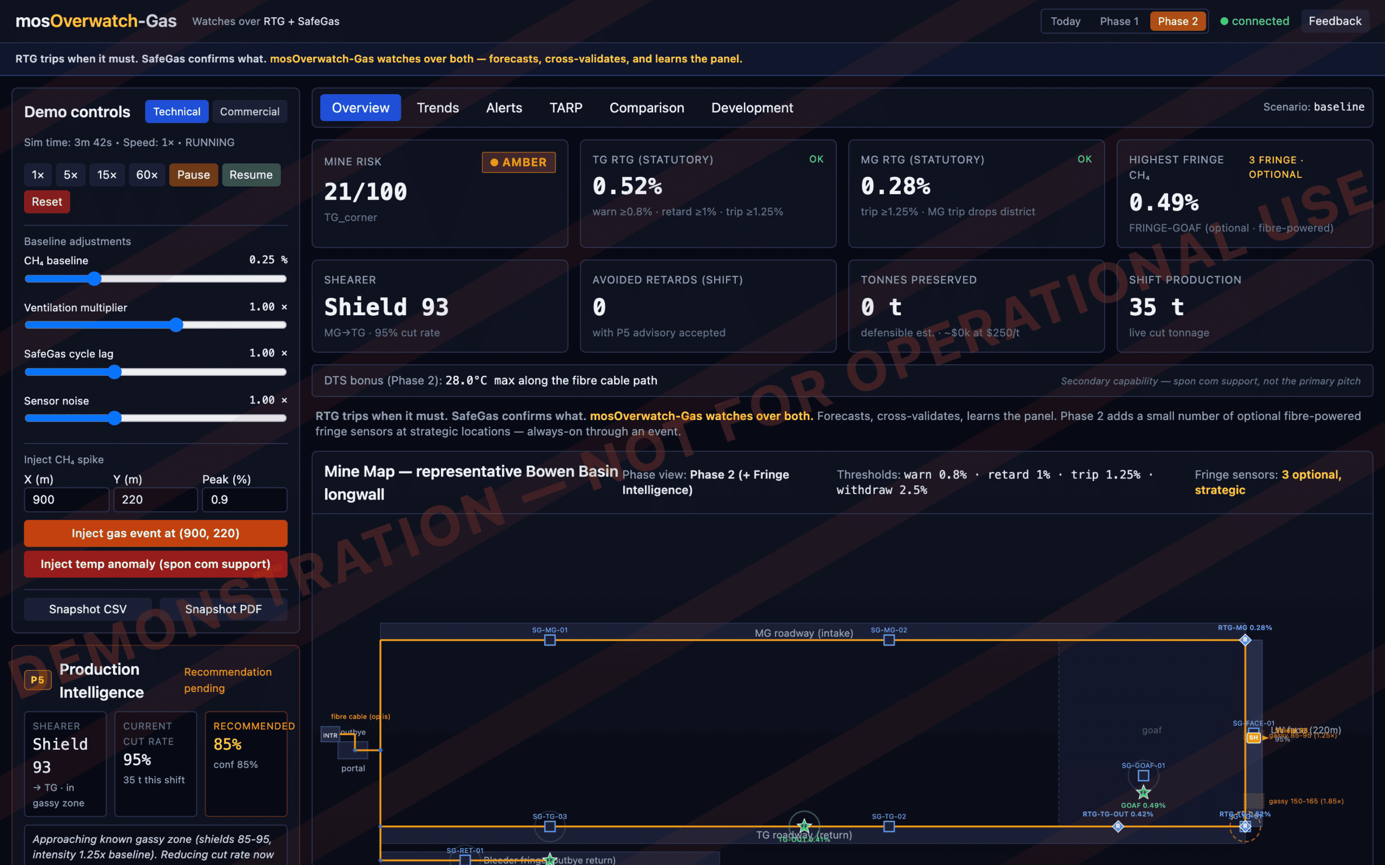The image size is (1385, 865).
Task: Set simulation speed to 15×
Action: coord(107,175)
